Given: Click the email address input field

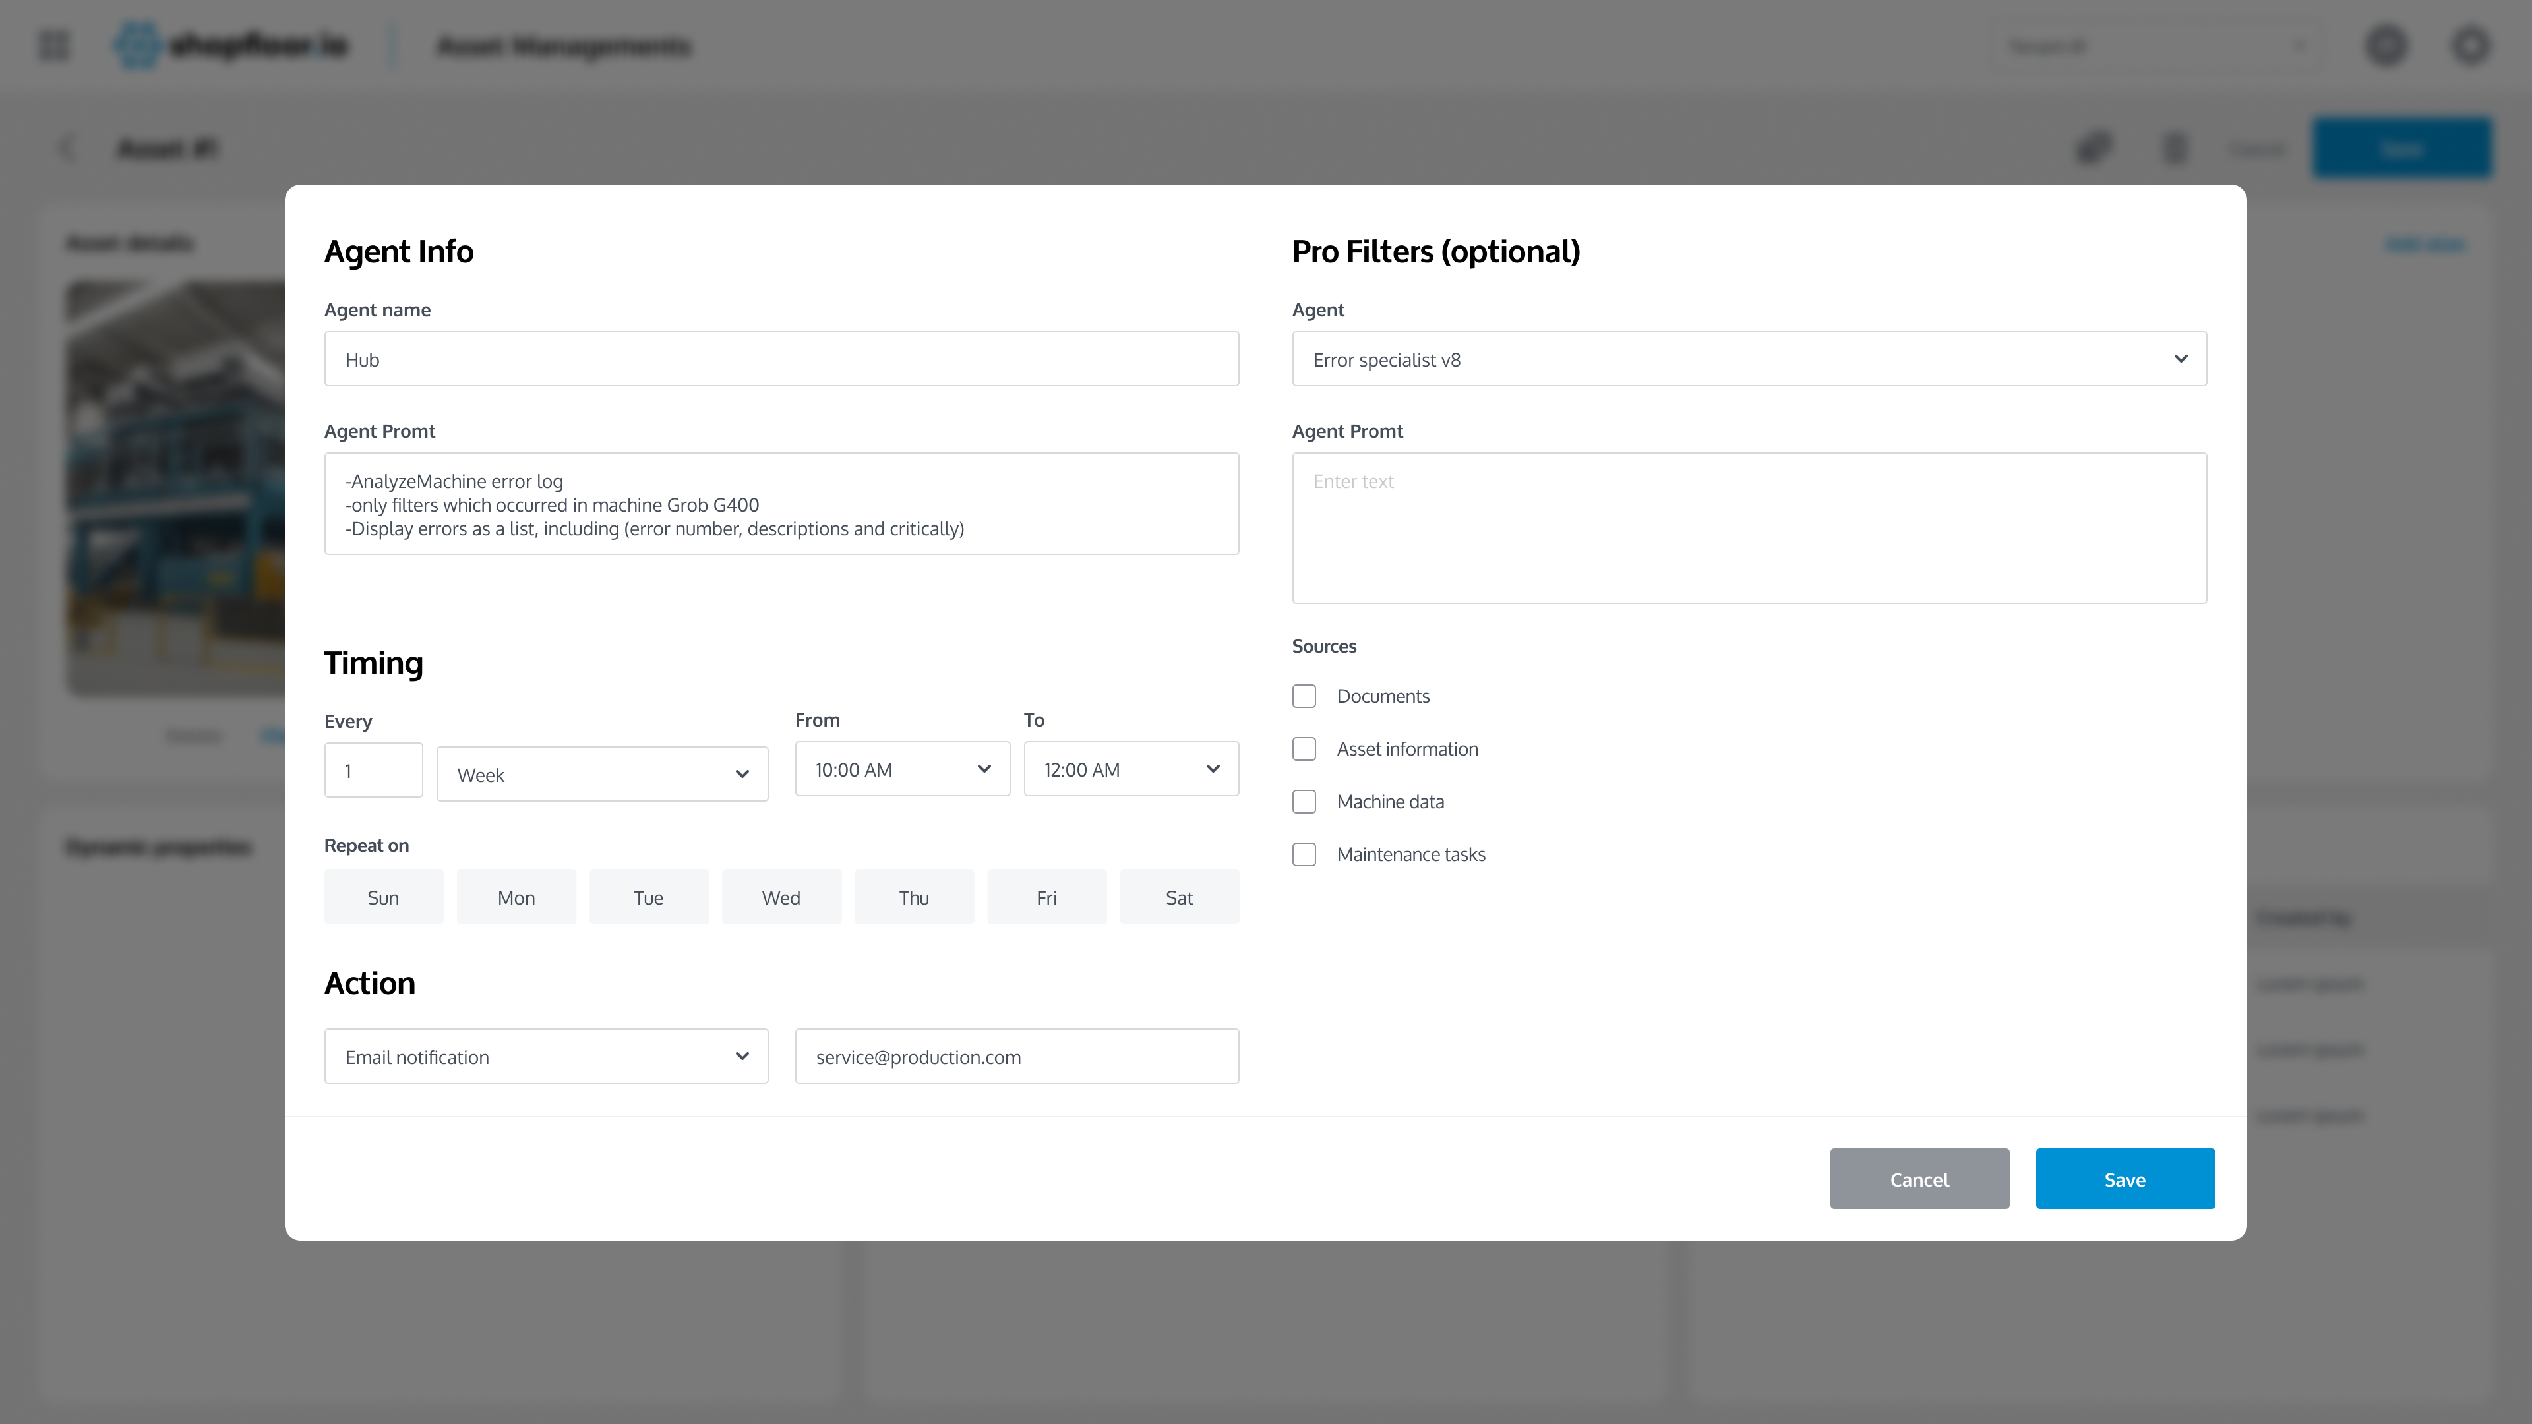Looking at the screenshot, I should pyautogui.click(x=1016, y=1056).
